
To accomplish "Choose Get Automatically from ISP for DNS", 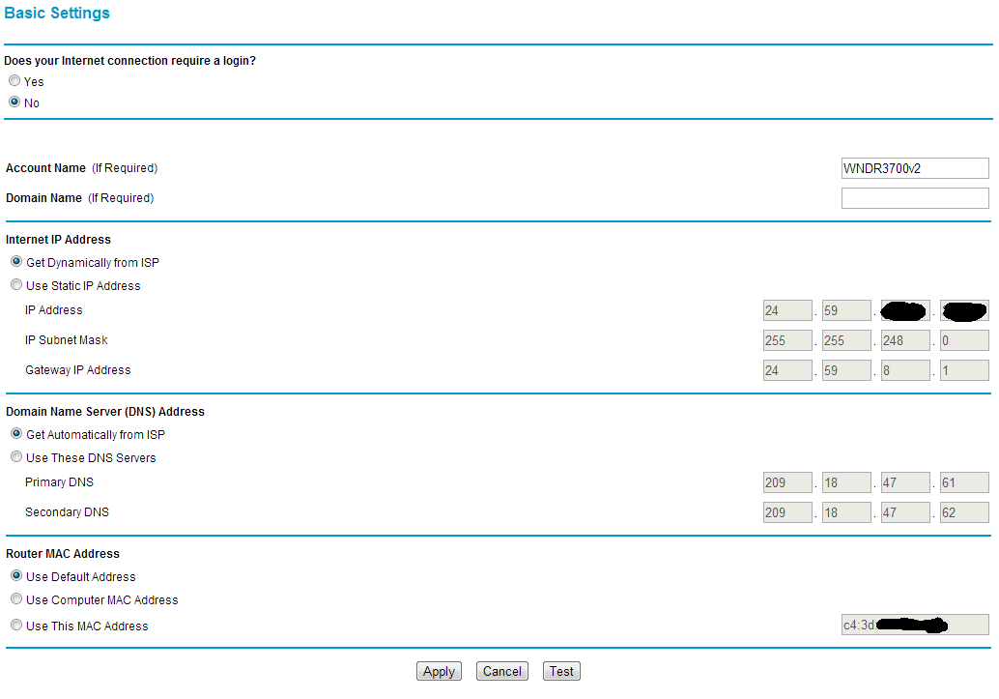I will tap(16, 434).
